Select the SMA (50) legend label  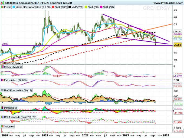tap(109, 7)
